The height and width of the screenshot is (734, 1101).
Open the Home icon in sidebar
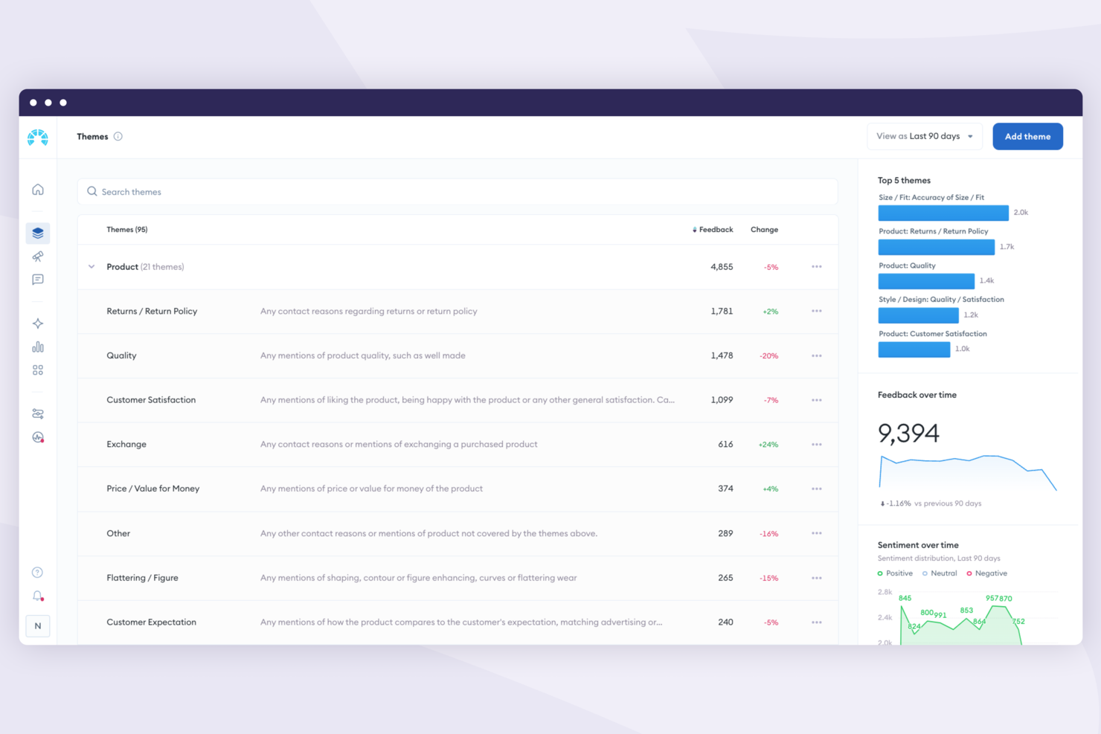click(37, 190)
